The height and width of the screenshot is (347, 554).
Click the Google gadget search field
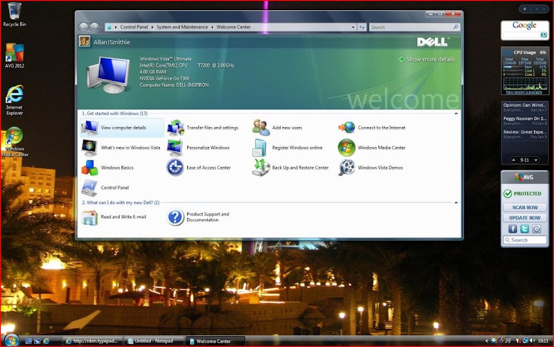(521, 35)
